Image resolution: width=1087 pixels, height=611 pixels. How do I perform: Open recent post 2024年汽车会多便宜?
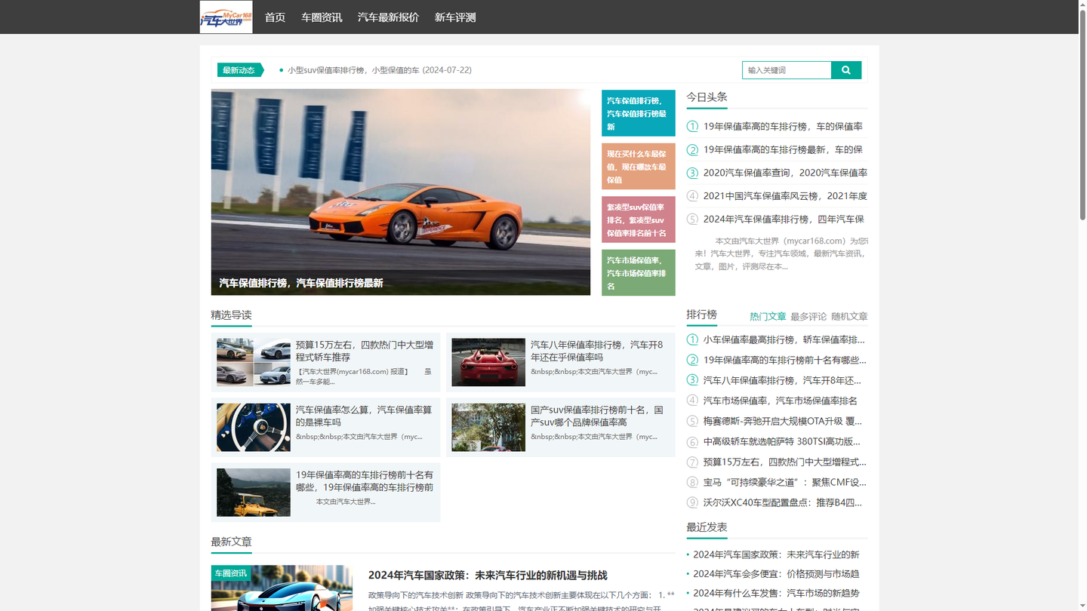pos(777,574)
